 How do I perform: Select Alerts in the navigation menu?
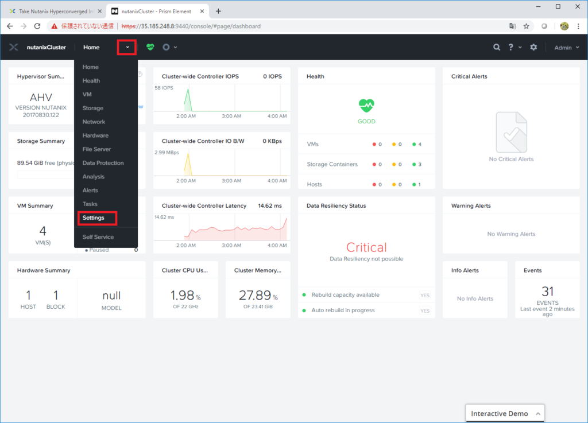pyautogui.click(x=90, y=191)
